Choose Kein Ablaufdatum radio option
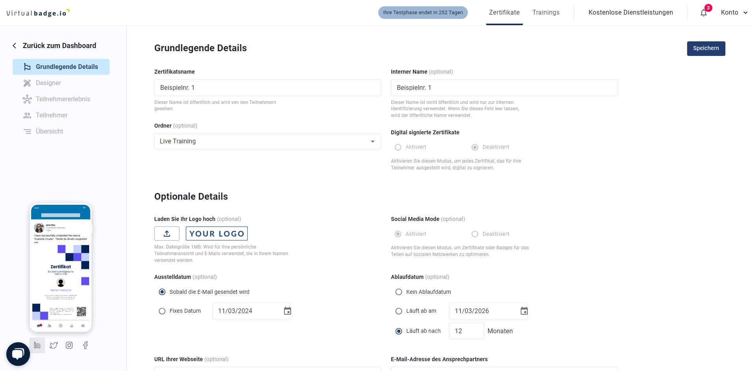753x371 pixels. [399, 292]
